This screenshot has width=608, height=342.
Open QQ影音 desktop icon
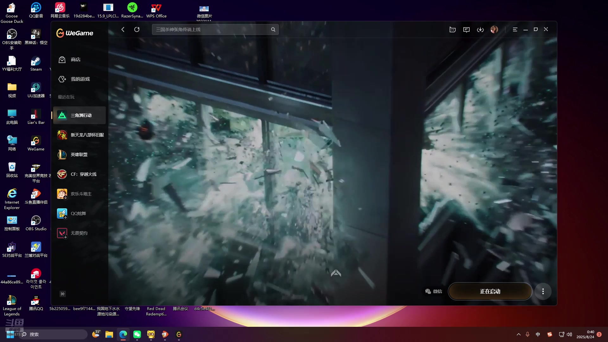coord(36,10)
